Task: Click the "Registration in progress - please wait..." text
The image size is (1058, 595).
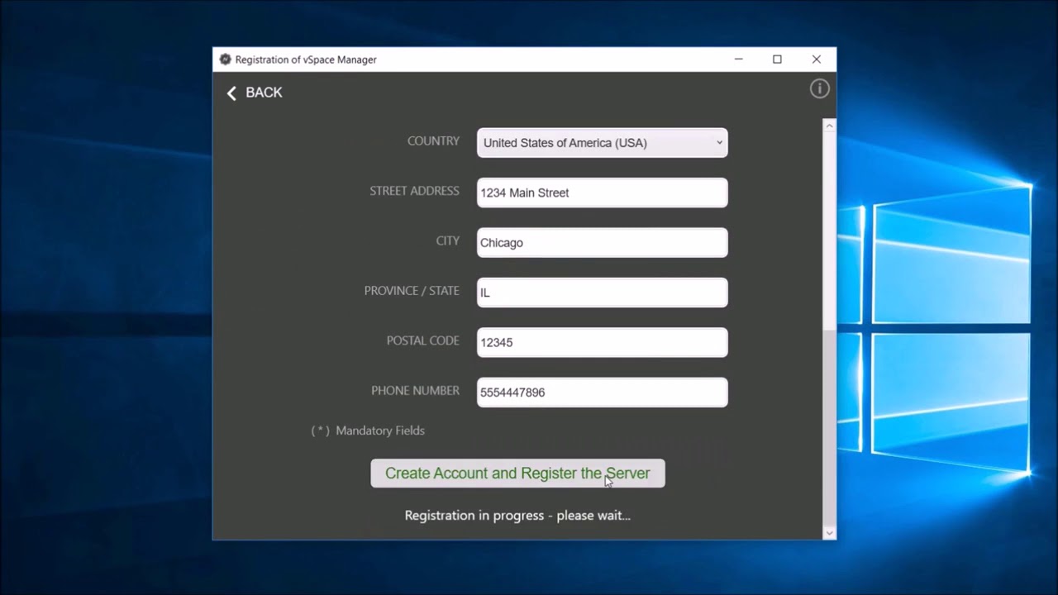Action: point(517,516)
